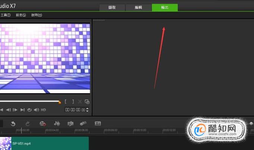
Task: Set the Mark-in left bracket
Action: (66, 102)
